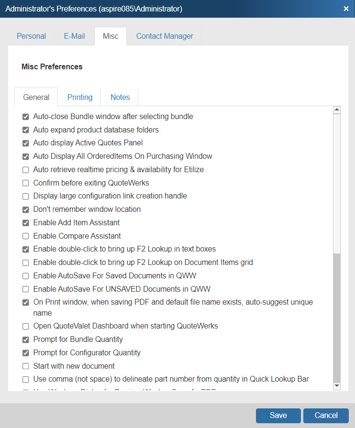
Task: Check Start with new document
Action: click(x=26, y=366)
